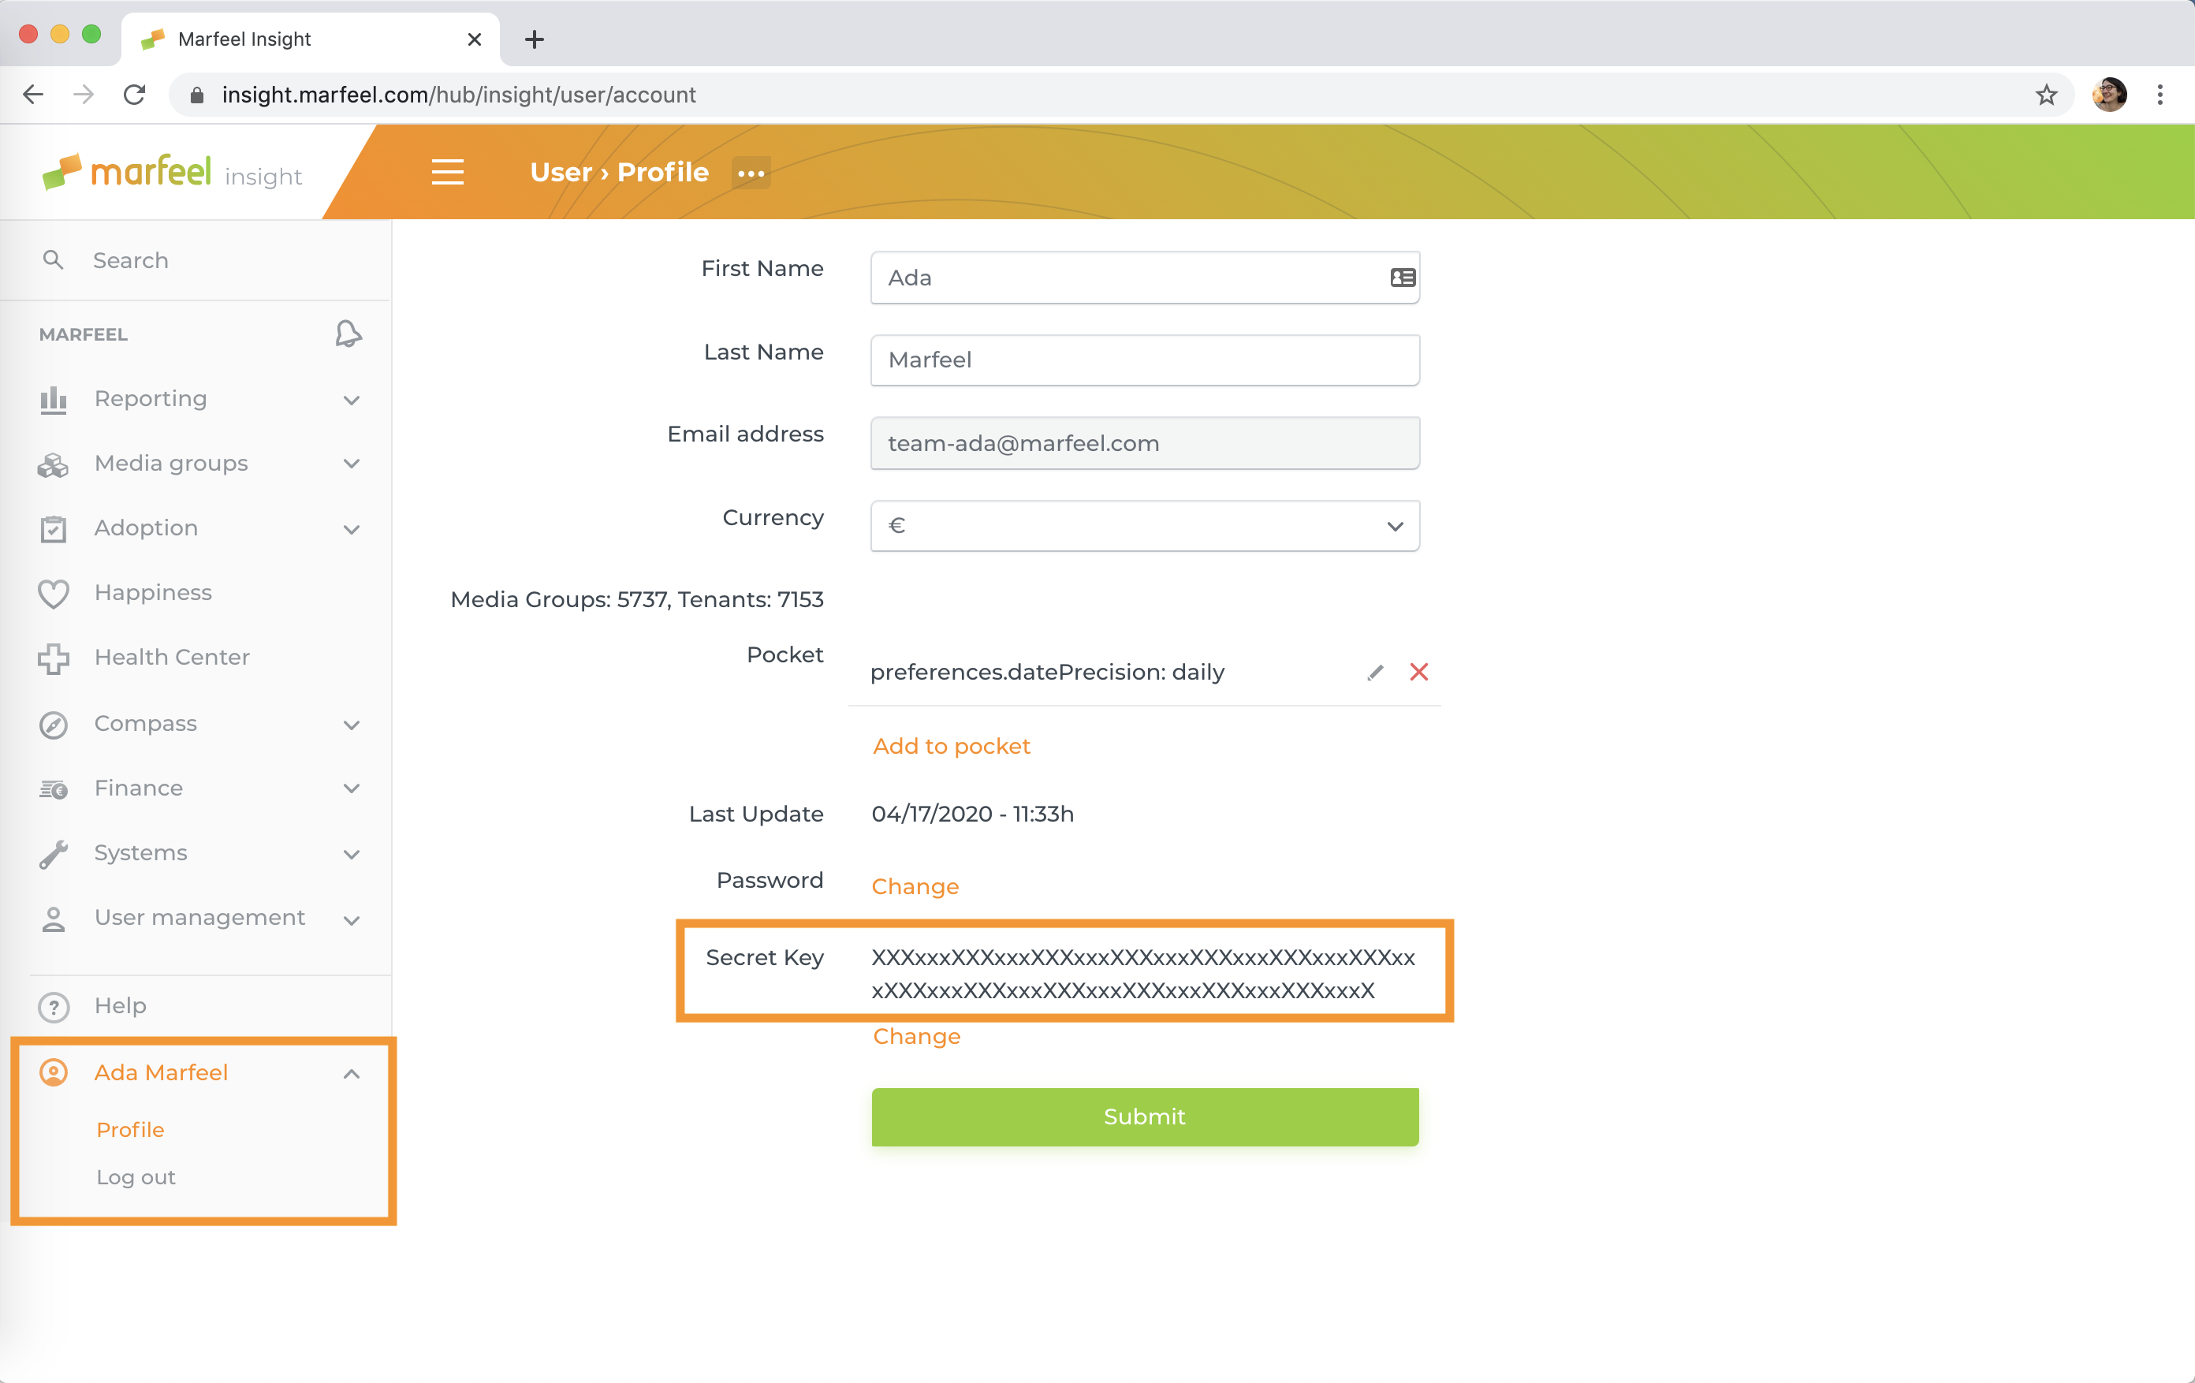Click Add to pocket link
This screenshot has width=2195, height=1383.
tap(952, 746)
